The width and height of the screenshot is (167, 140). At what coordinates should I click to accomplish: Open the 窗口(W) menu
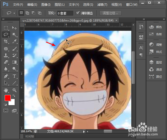(132, 5)
